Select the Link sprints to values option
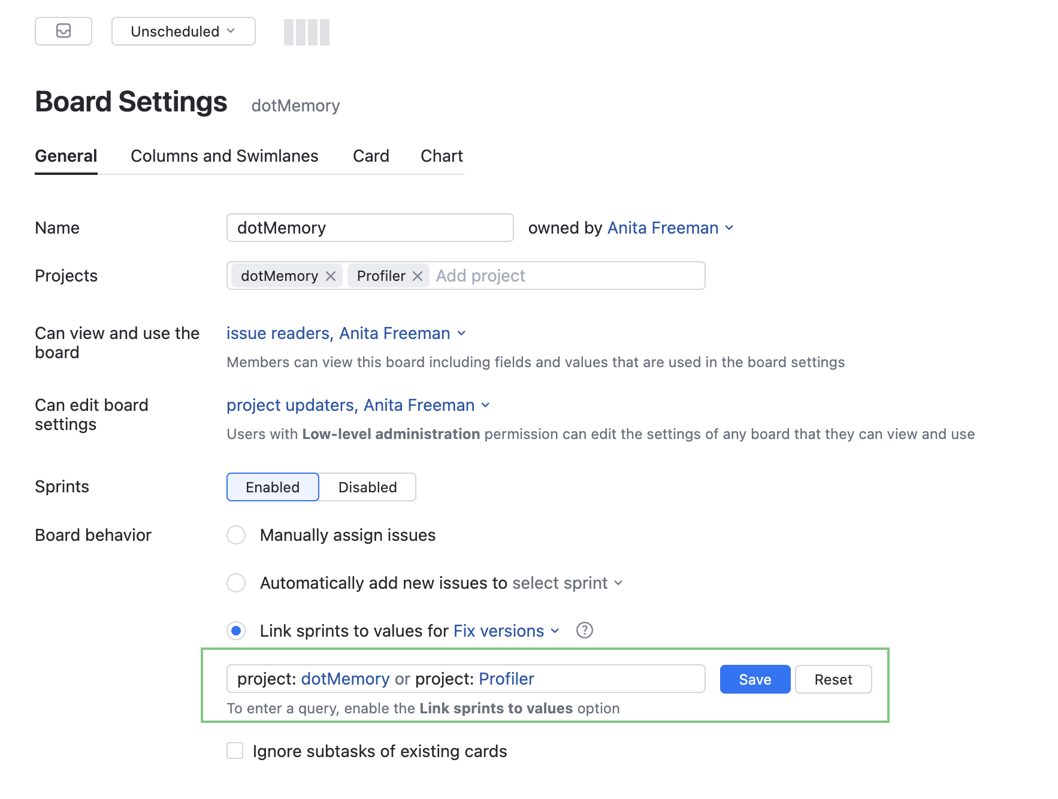This screenshot has height=799, width=1058. point(236,631)
